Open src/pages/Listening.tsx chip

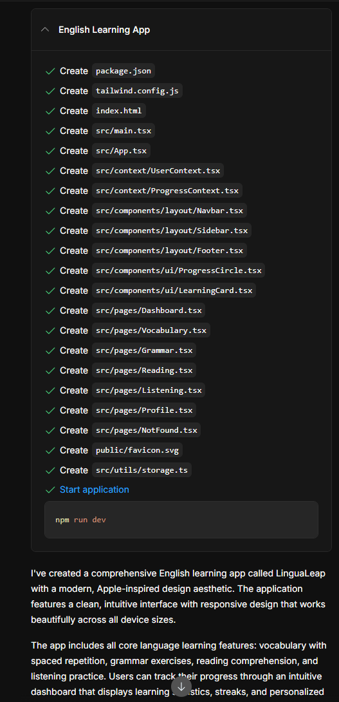(x=149, y=390)
